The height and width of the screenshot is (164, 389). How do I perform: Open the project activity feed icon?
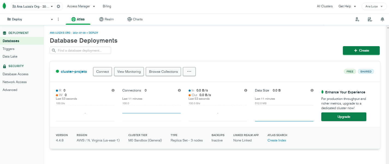(370, 19)
